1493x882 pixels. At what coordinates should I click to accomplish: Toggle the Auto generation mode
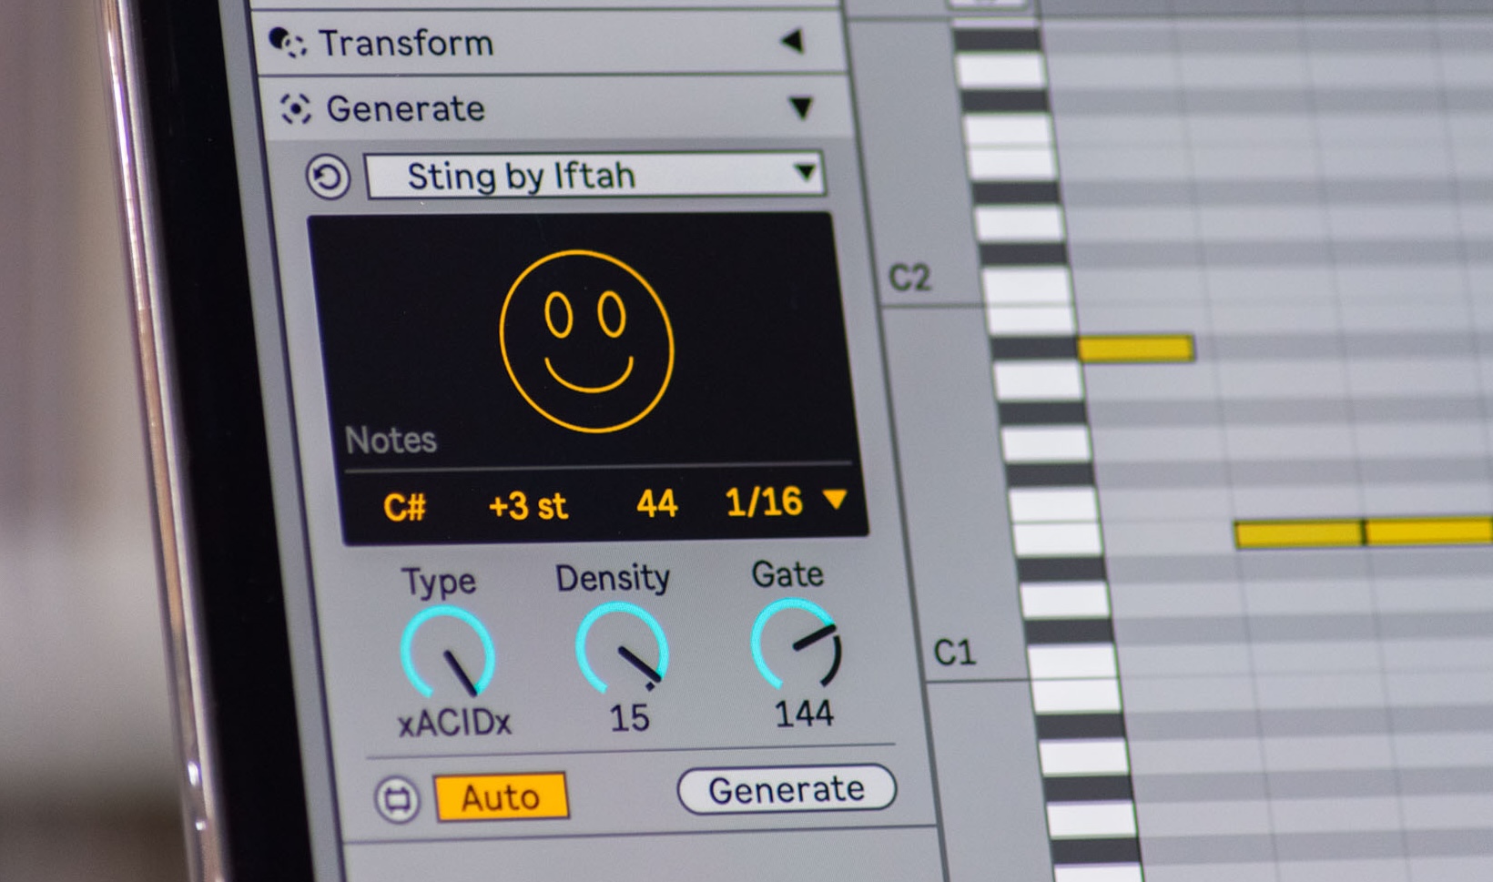(502, 796)
